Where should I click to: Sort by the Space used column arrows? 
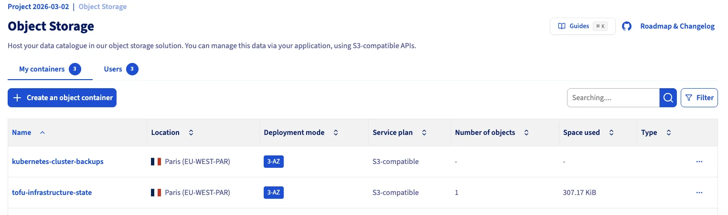611,133
